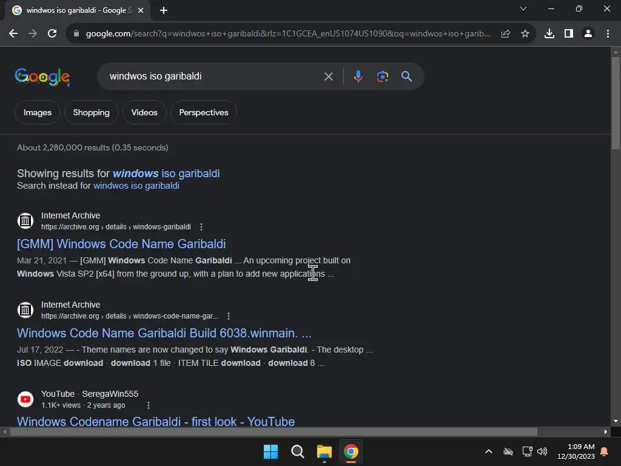Open a new tab with plus button
The image size is (621, 466).
tap(164, 11)
